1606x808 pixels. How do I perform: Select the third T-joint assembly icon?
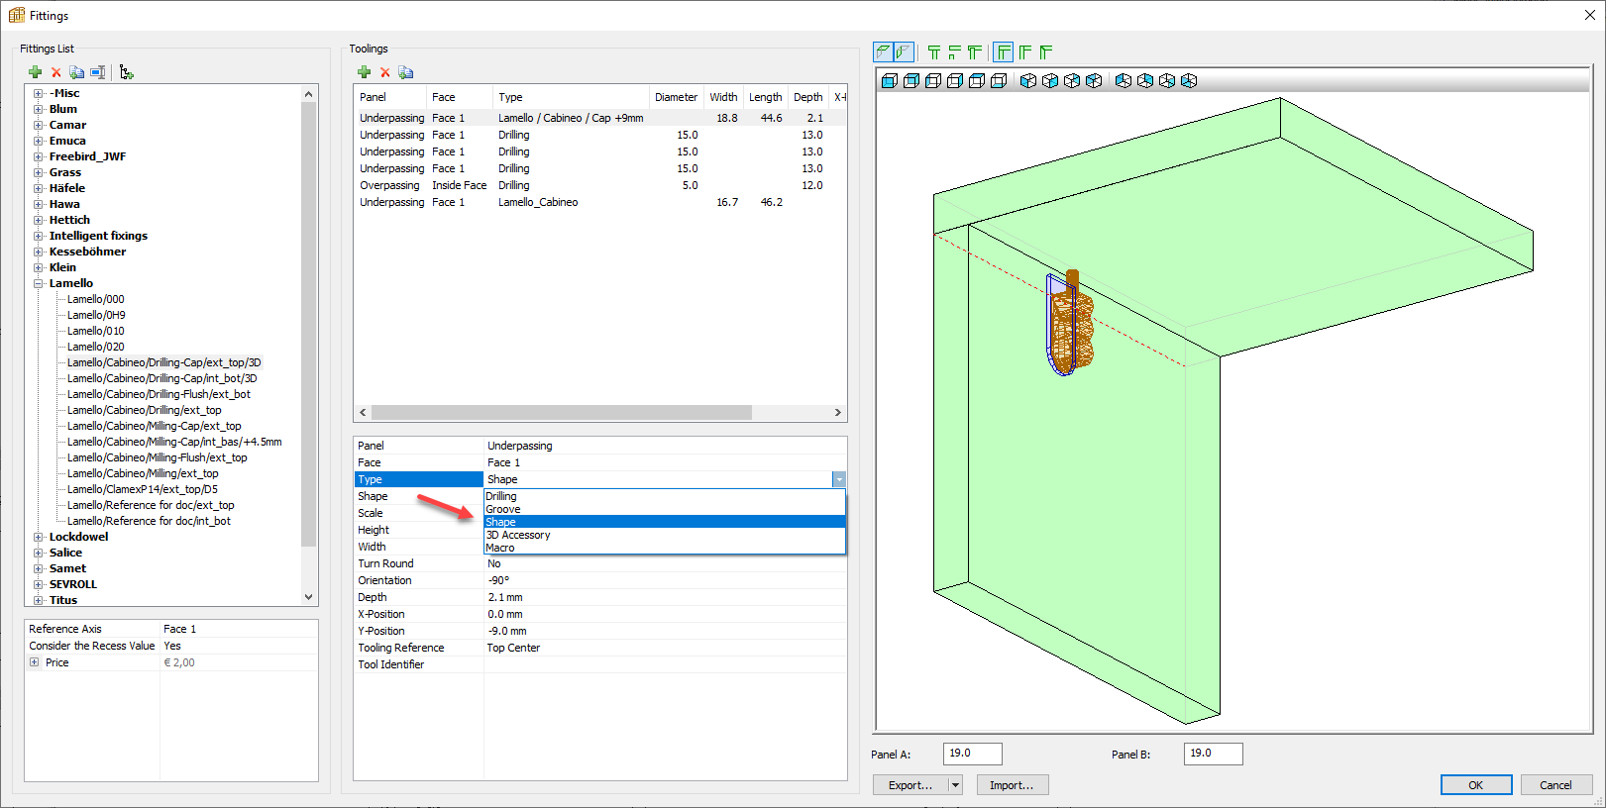(975, 52)
